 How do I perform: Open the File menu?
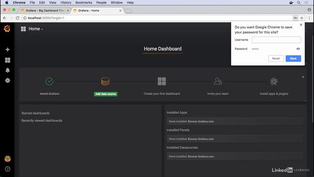pyautogui.click(x=32, y=2)
